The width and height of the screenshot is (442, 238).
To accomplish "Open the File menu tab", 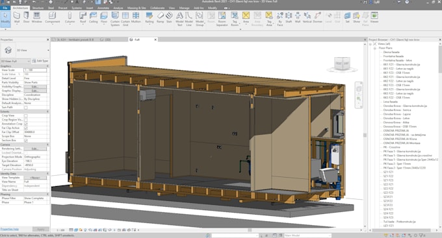I will 5,8.
